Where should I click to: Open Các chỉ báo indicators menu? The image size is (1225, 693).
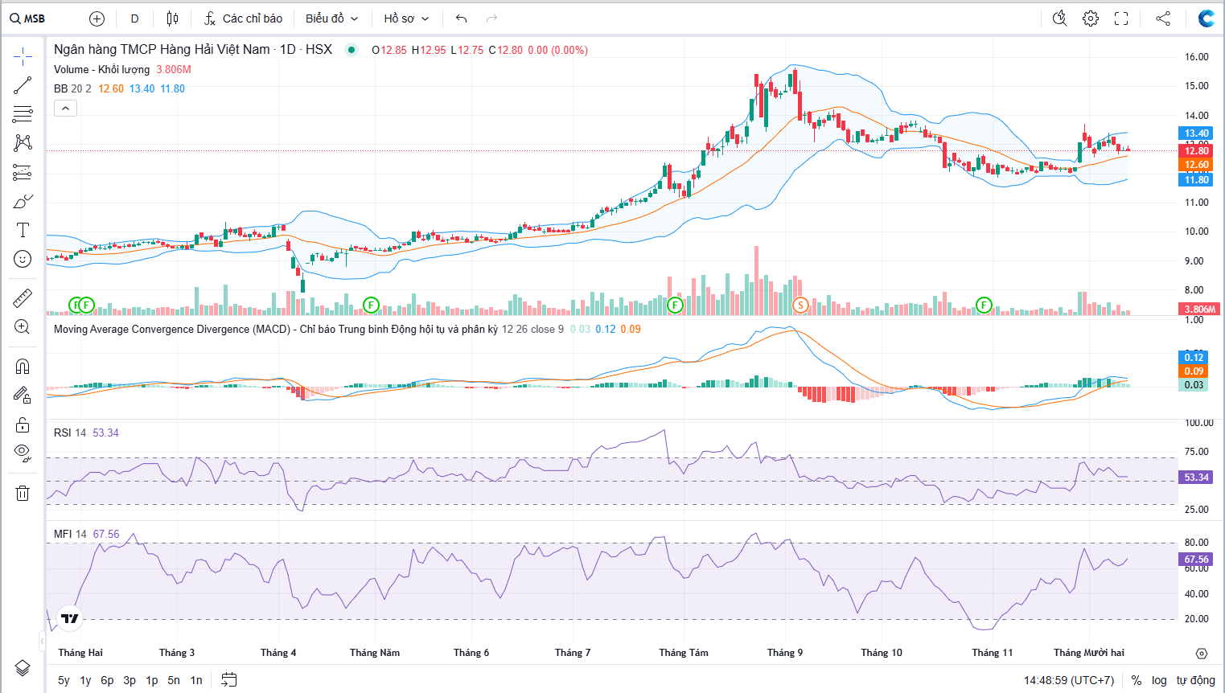(x=243, y=18)
